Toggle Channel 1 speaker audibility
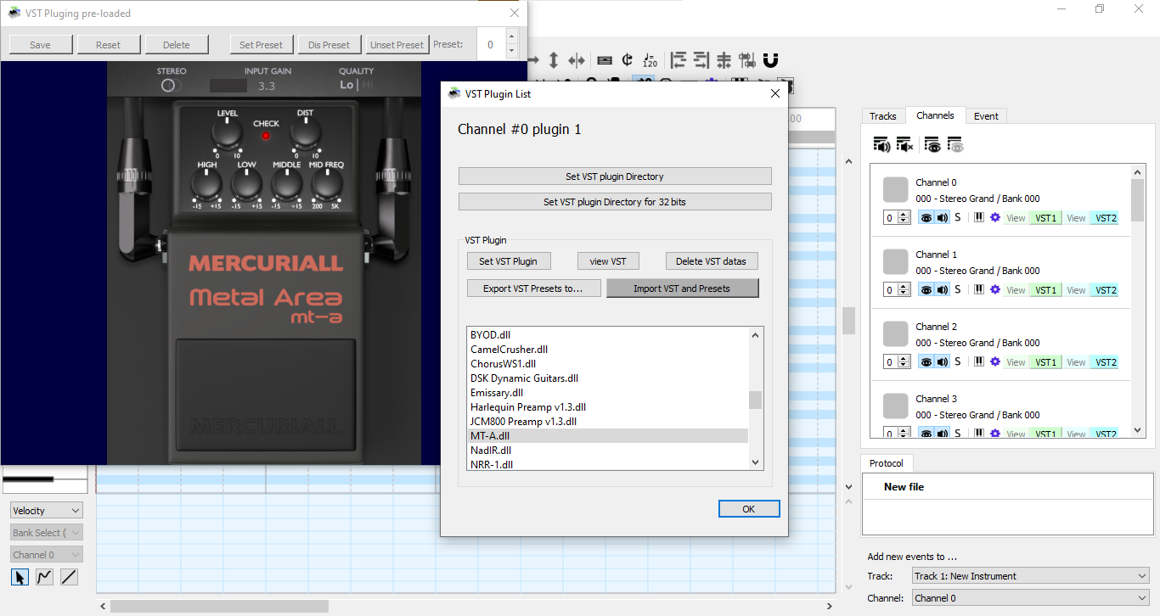Viewport: 1160px width, 616px height. tap(943, 290)
